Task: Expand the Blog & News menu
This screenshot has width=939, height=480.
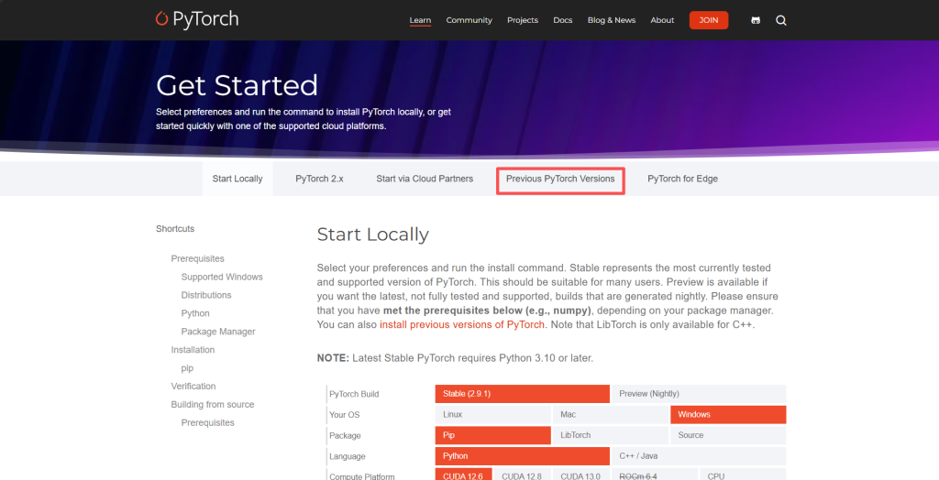Action: pos(612,20)
